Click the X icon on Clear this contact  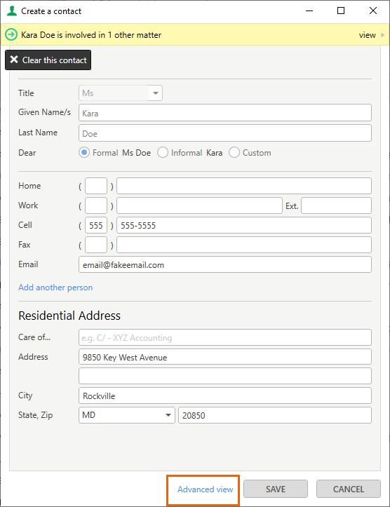click(x=14, y=60)
